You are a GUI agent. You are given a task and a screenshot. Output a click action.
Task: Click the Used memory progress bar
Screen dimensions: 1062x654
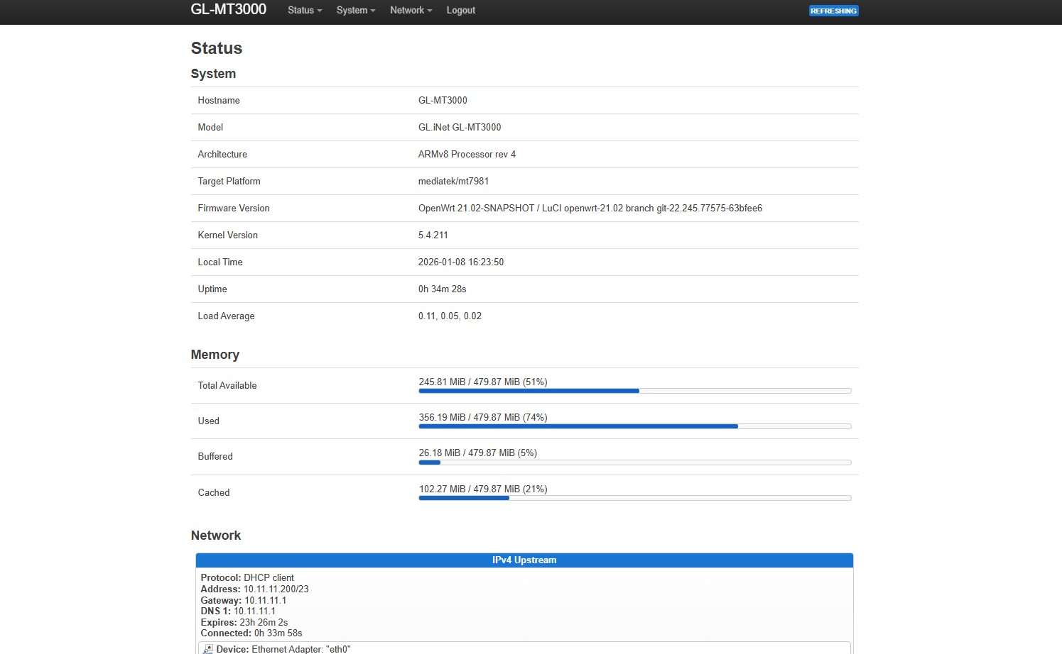point(634,426)
